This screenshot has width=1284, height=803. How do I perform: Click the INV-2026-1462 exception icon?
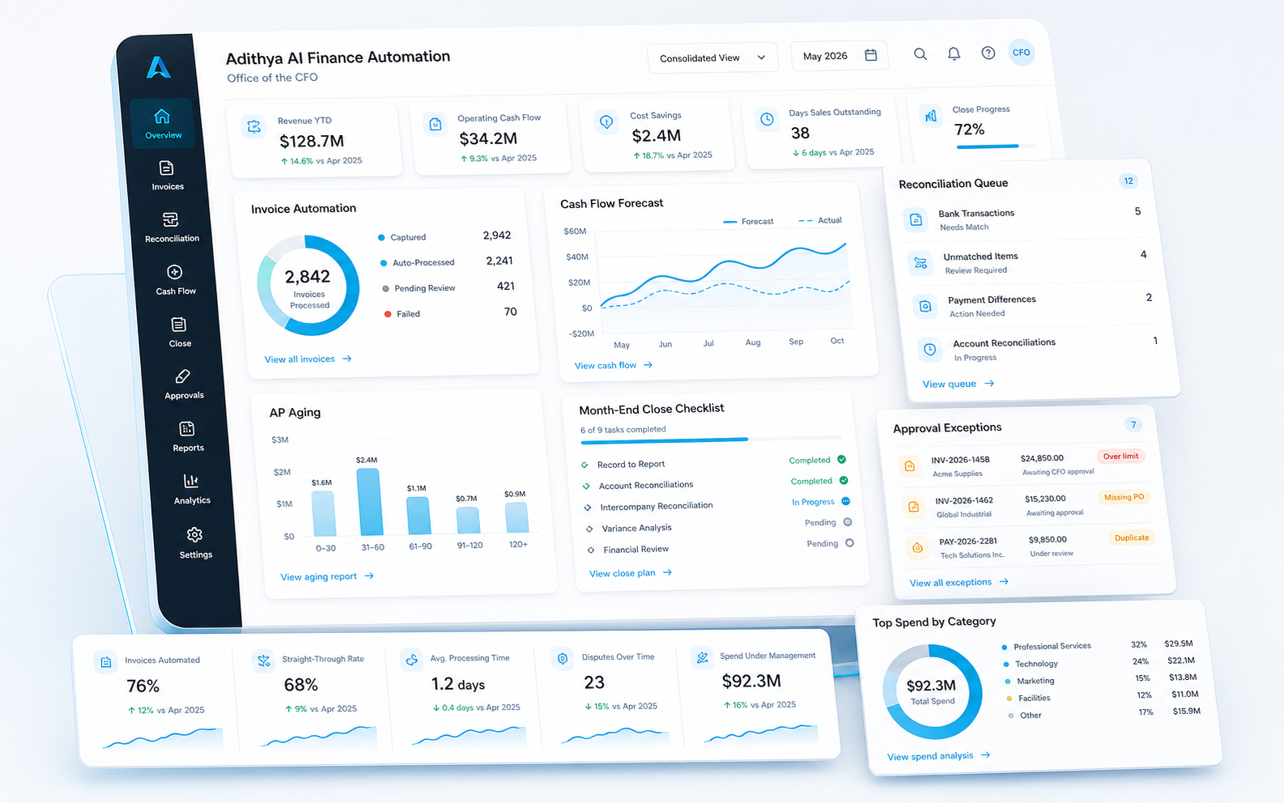pos(913,507)
